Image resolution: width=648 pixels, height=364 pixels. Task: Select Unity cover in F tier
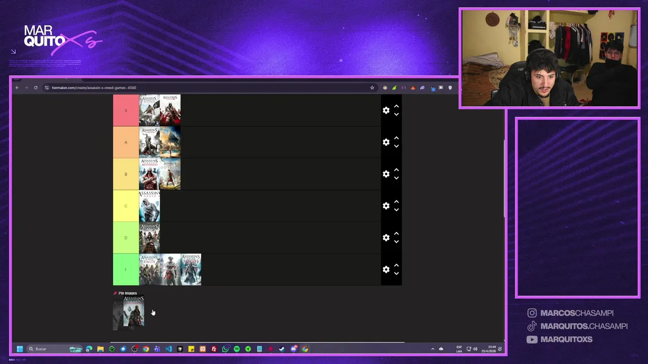pos(149,269)
